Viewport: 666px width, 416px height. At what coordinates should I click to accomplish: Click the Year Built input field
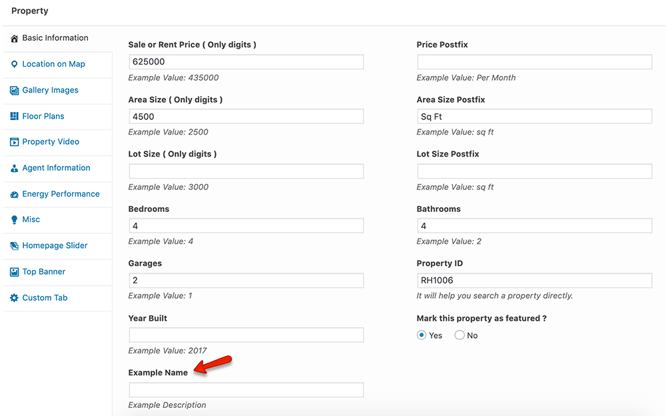click(x=246, y=335)
